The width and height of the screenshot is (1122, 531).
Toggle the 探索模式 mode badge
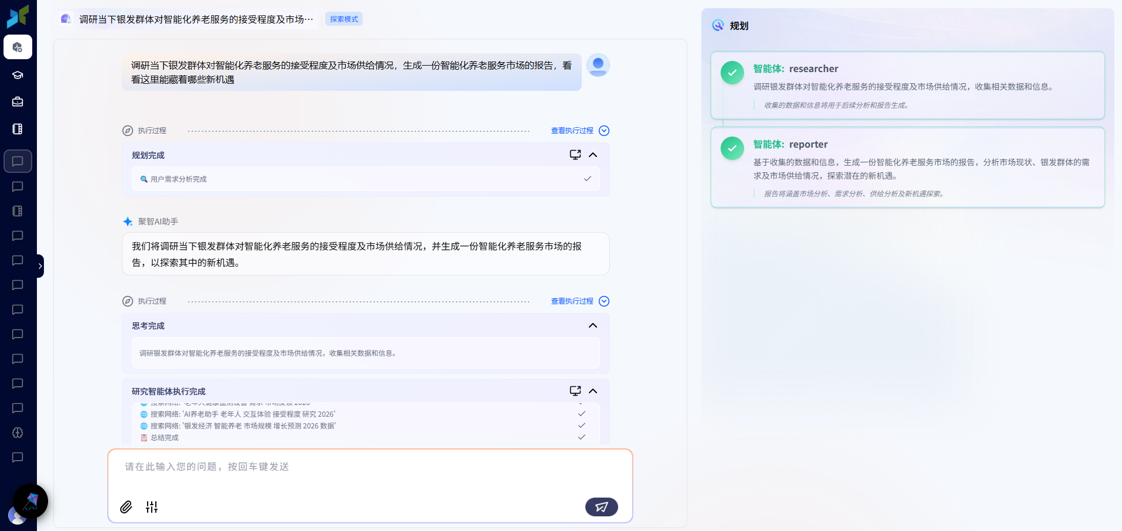pyautogui.click(x=344, y=19)
